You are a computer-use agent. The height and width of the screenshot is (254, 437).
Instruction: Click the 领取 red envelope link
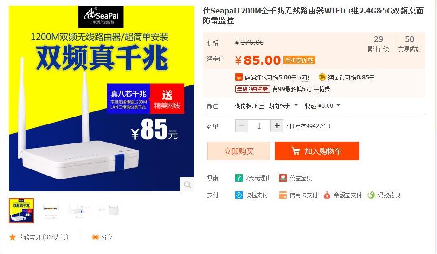pos(304,78)
